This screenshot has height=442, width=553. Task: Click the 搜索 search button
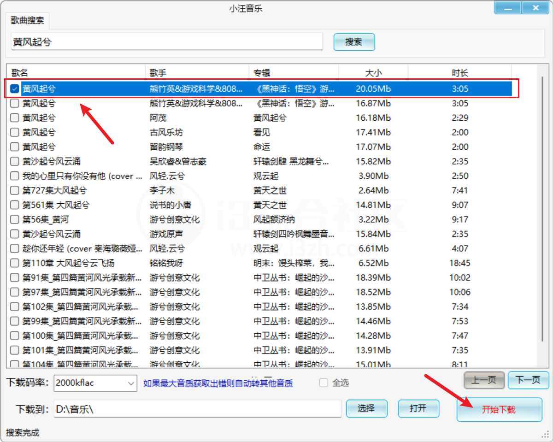354,41
